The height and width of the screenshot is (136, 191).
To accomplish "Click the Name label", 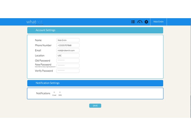I will tap(38, 40).
